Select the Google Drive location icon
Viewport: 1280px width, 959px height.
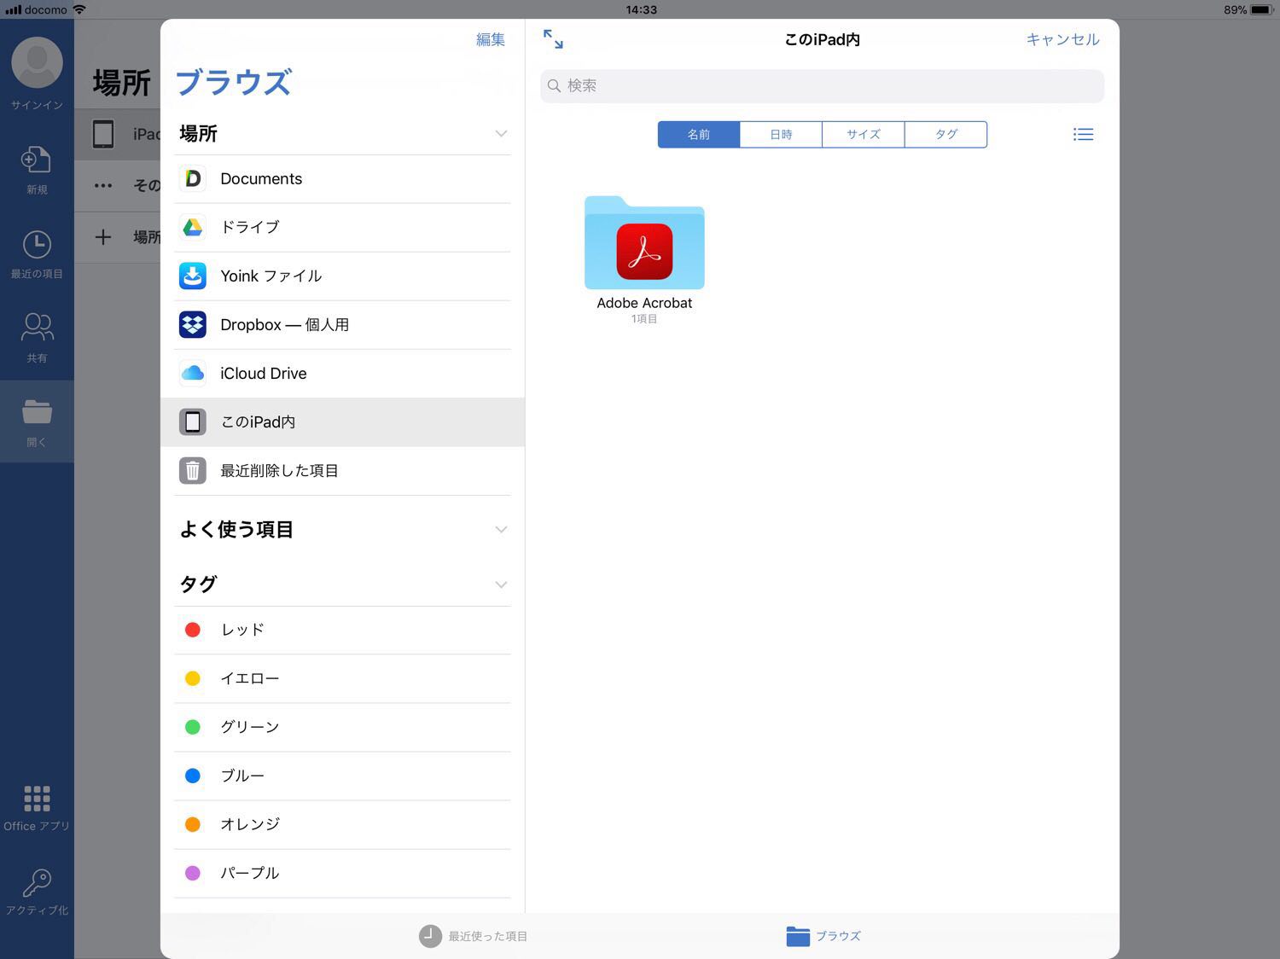point(193,228)
